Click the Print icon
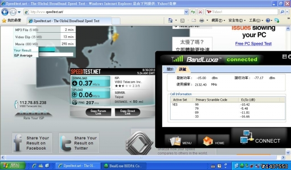Image resolution: width=291 pixels, height=170 pixels. 202,20
